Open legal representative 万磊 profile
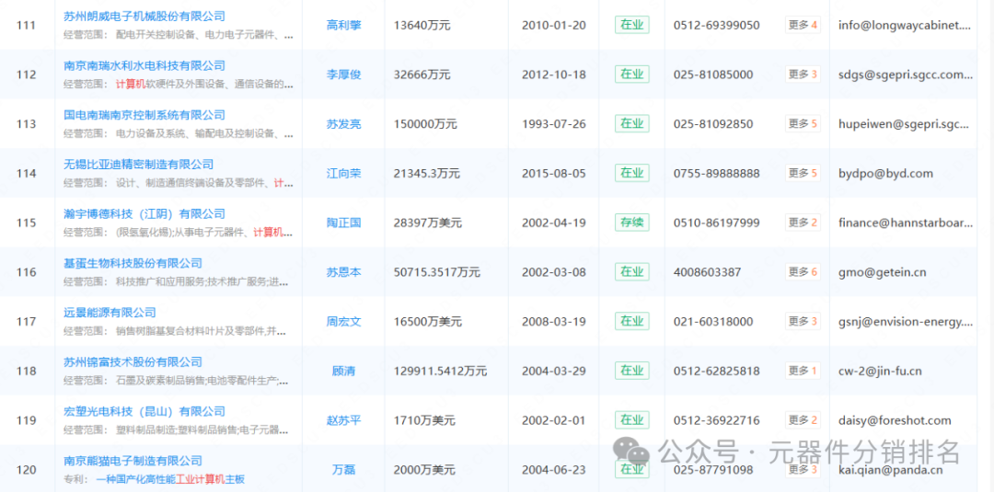 pos(343,470)
